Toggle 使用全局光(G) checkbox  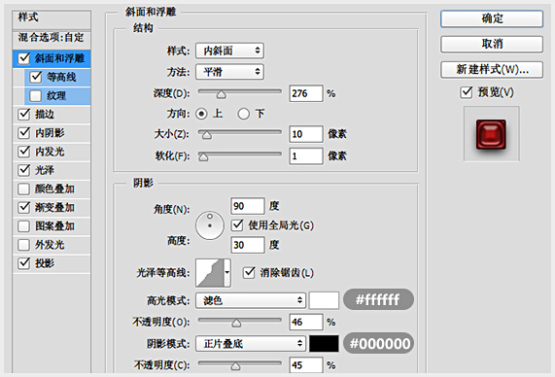(x=237, y=225)
